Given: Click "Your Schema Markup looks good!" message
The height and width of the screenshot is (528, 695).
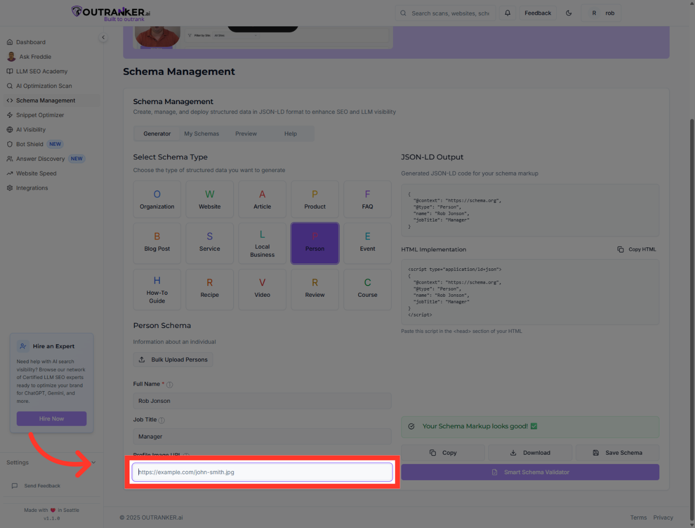Looking at the screenshot, I should tap(530, 427).
